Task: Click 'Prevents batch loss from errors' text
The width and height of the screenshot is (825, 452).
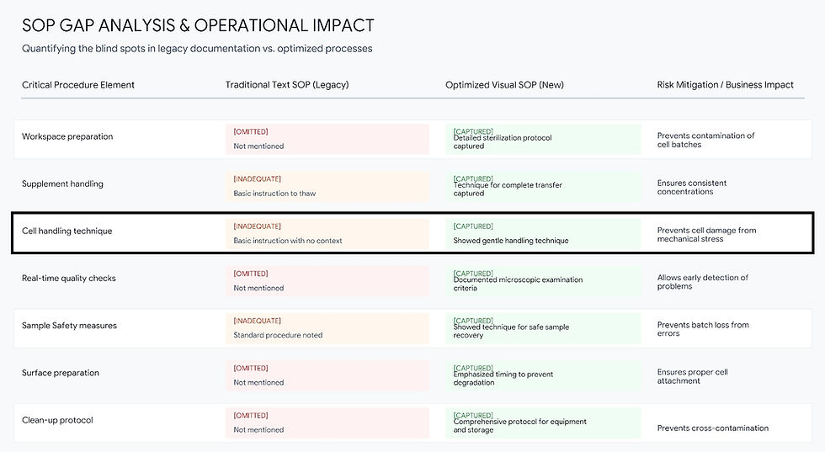Action: click(703, 329)
